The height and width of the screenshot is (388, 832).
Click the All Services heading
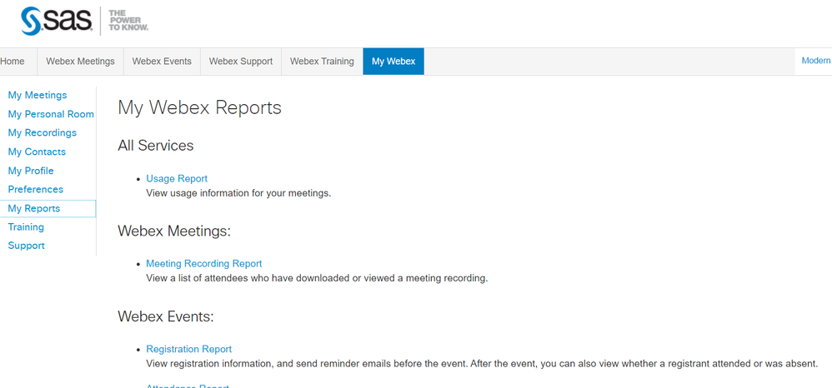pos(155,146)
